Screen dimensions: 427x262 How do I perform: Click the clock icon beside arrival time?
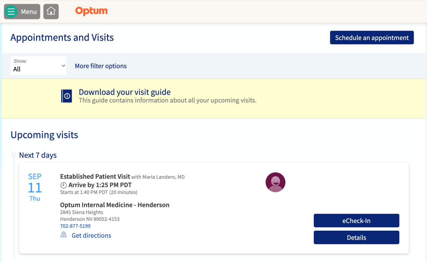tap(63, 185)
